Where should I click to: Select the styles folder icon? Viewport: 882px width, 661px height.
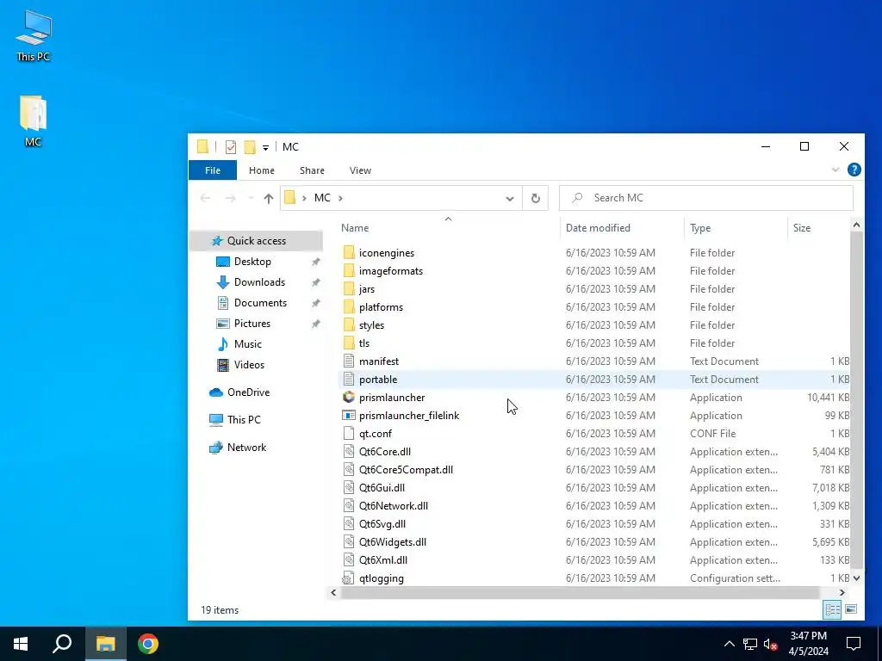(x=349, y=324)
